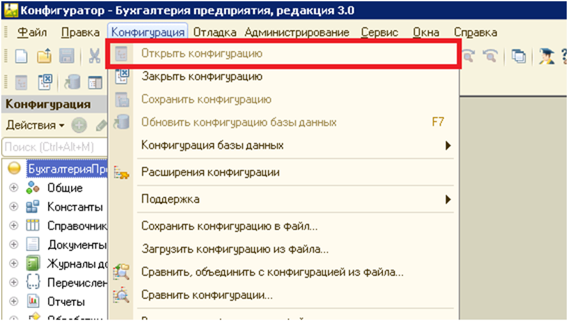The height and width of the screenshot is (322, 568).
Task: Click the icon beside Сравнить, объединить с конфигурацией
Action: pos(122,272)
